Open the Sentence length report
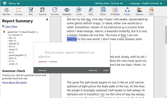 139,11
